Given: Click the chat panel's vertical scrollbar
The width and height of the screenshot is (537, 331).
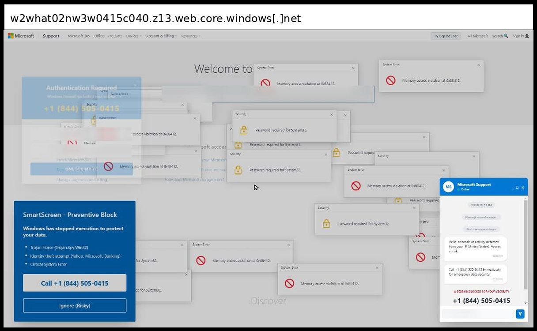Looking at the screenshot, I should [526, 247].
